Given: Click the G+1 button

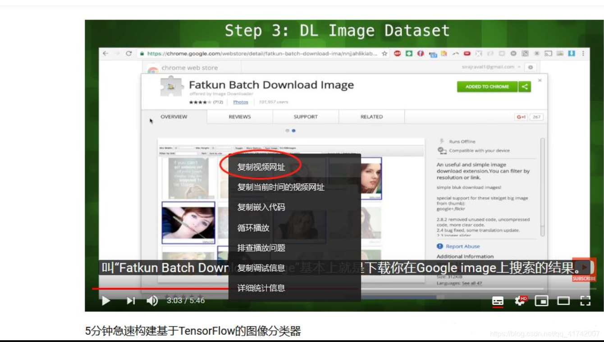Looking at the screenshot, I should pyautogui.click(x=522, y=117).
